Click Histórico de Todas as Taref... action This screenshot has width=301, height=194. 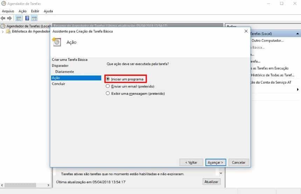[x=272, y=75]
